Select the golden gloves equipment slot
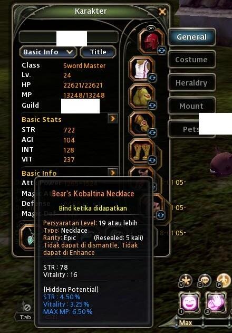 141,124
